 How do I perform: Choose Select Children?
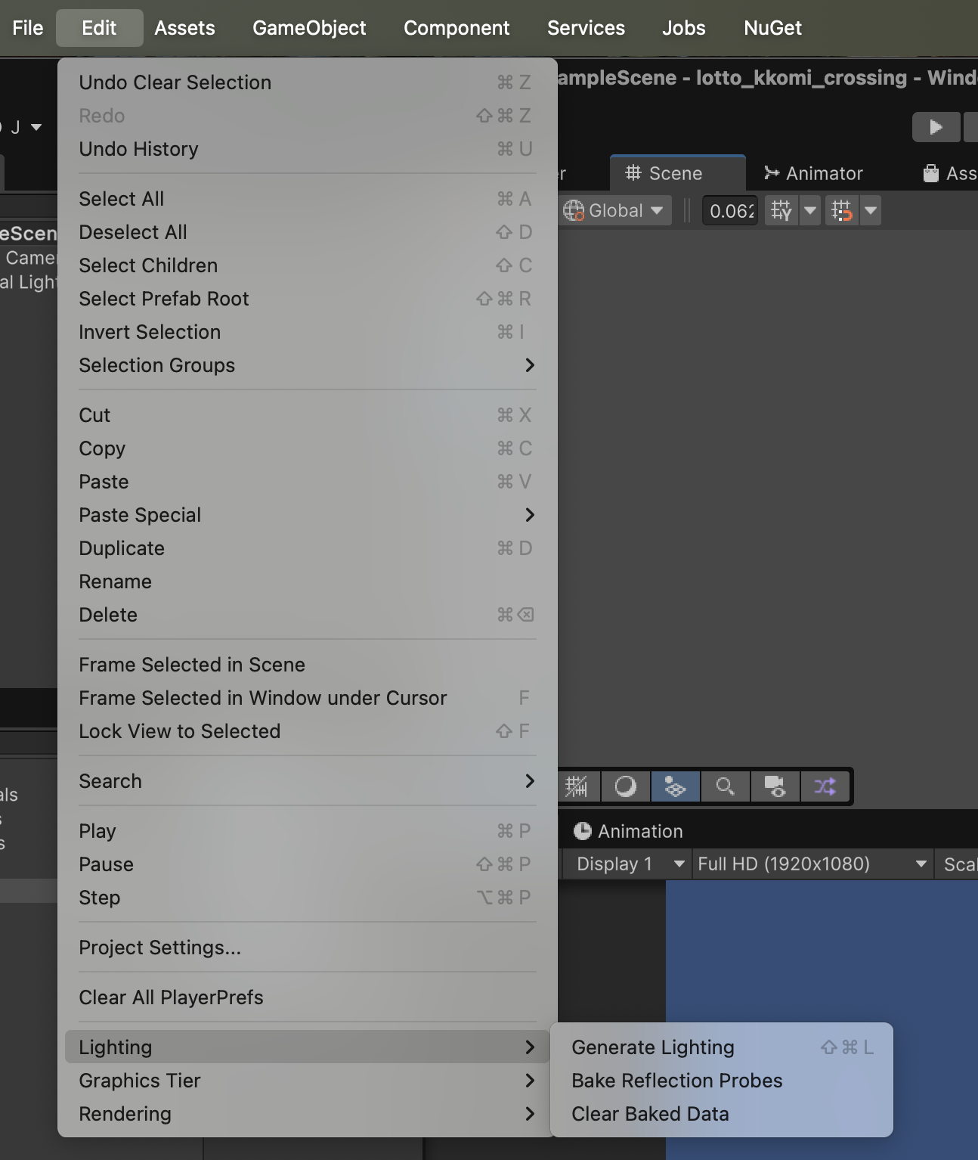point(307,265)
